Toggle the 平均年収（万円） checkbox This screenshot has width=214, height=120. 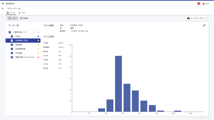coord(12,41)
